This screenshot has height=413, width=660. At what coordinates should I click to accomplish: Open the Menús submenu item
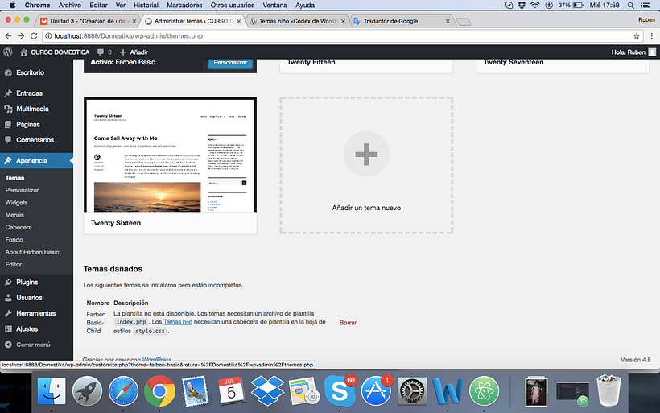pos(14,215)
